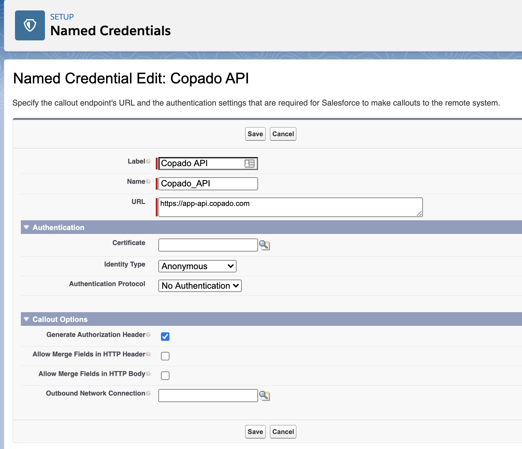The height and width of the screenshot is (449, 522).
Task: Open the Outbound Network Connection lookup icon
Action: [x=264, y=396]
